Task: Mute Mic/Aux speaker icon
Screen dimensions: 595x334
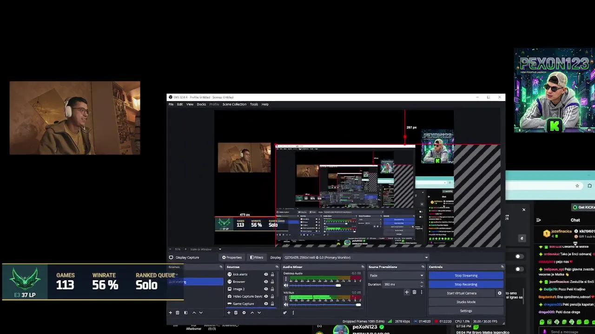Action: [286, 305]
